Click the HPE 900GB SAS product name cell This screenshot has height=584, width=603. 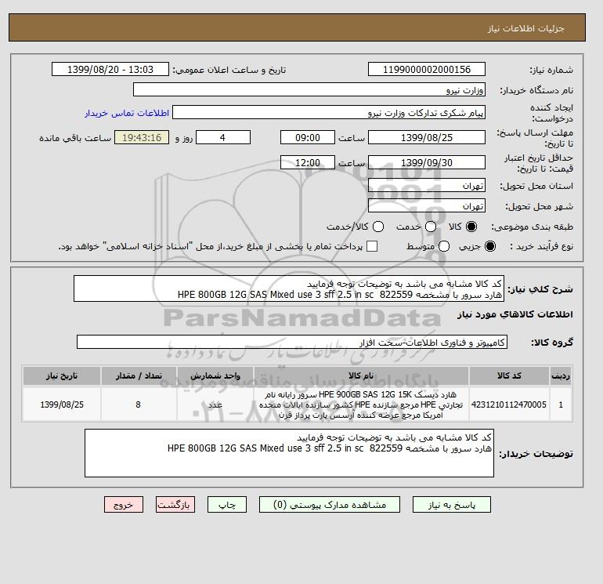click(x=361, y=404)
